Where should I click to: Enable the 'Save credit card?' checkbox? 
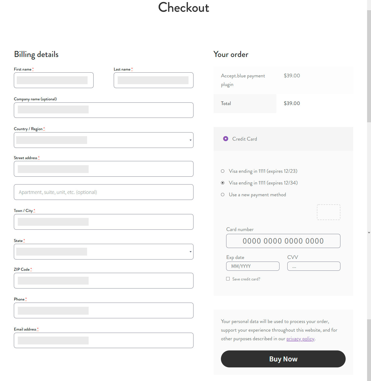(x=228, y=279)
